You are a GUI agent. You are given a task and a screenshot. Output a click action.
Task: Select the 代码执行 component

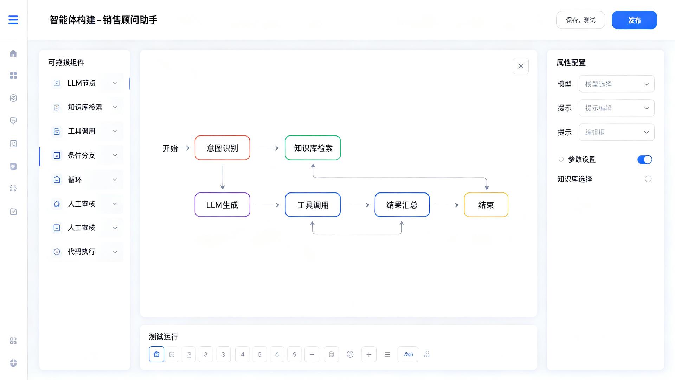point(85,252)
